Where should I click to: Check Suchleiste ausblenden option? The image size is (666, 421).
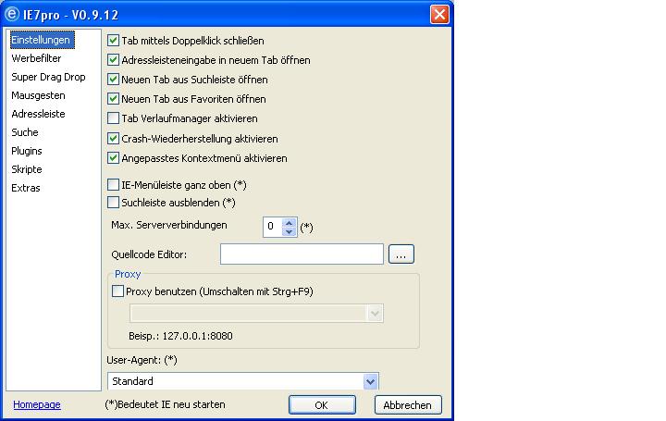pos(113,203)
